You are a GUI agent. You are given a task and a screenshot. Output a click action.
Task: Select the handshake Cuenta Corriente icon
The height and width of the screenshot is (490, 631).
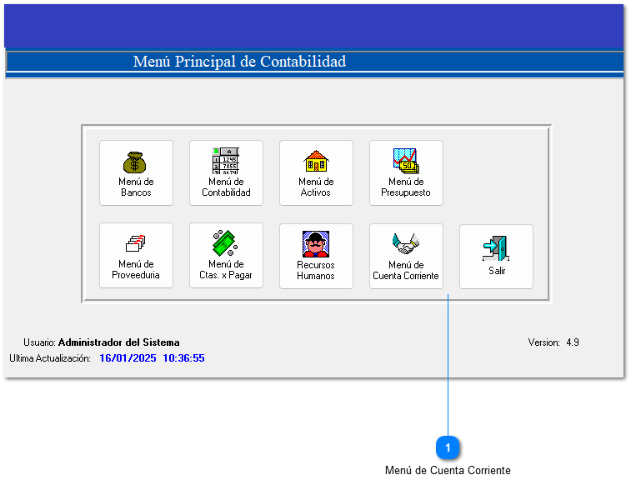pos(406,243)
